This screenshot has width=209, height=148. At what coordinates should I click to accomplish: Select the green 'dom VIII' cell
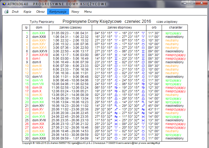pyautogui.click(x=38, y=84)
